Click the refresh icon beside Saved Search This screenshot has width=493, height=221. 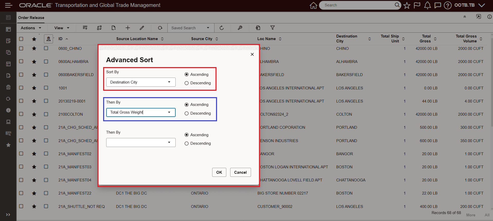(x=160, y=28)
